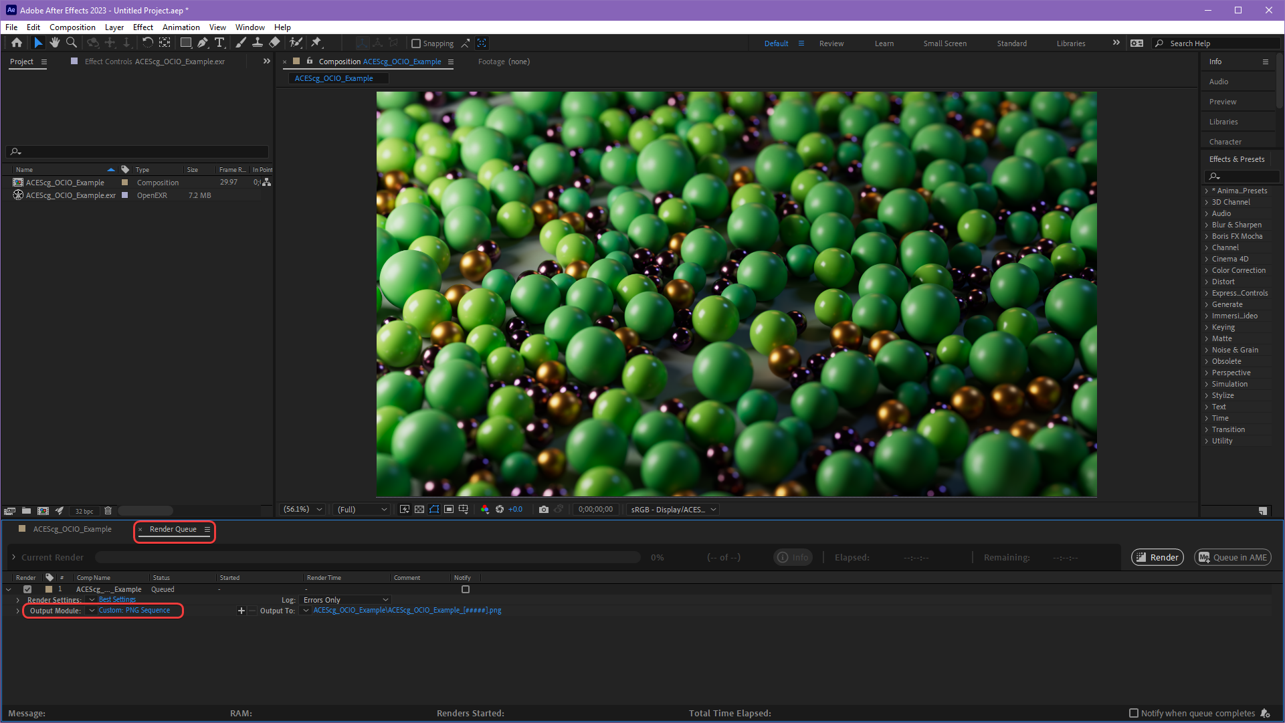Open the Log Errors Only dropdown
Image resolution: width=1285 pixels, height=723 pixels.
[x=345, y=600]
